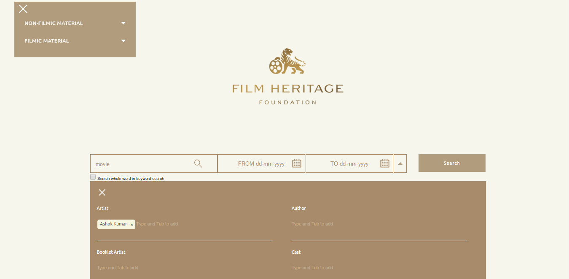The height and width of the screenshot is (279, 569).
Task: Expand the Non-Filmic Material dropdown arrow
Action: click(123, 23)
